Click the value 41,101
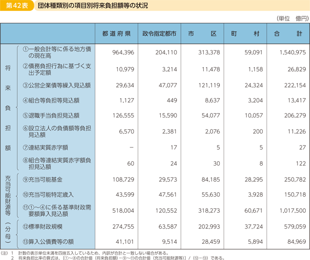 [125, 241]
